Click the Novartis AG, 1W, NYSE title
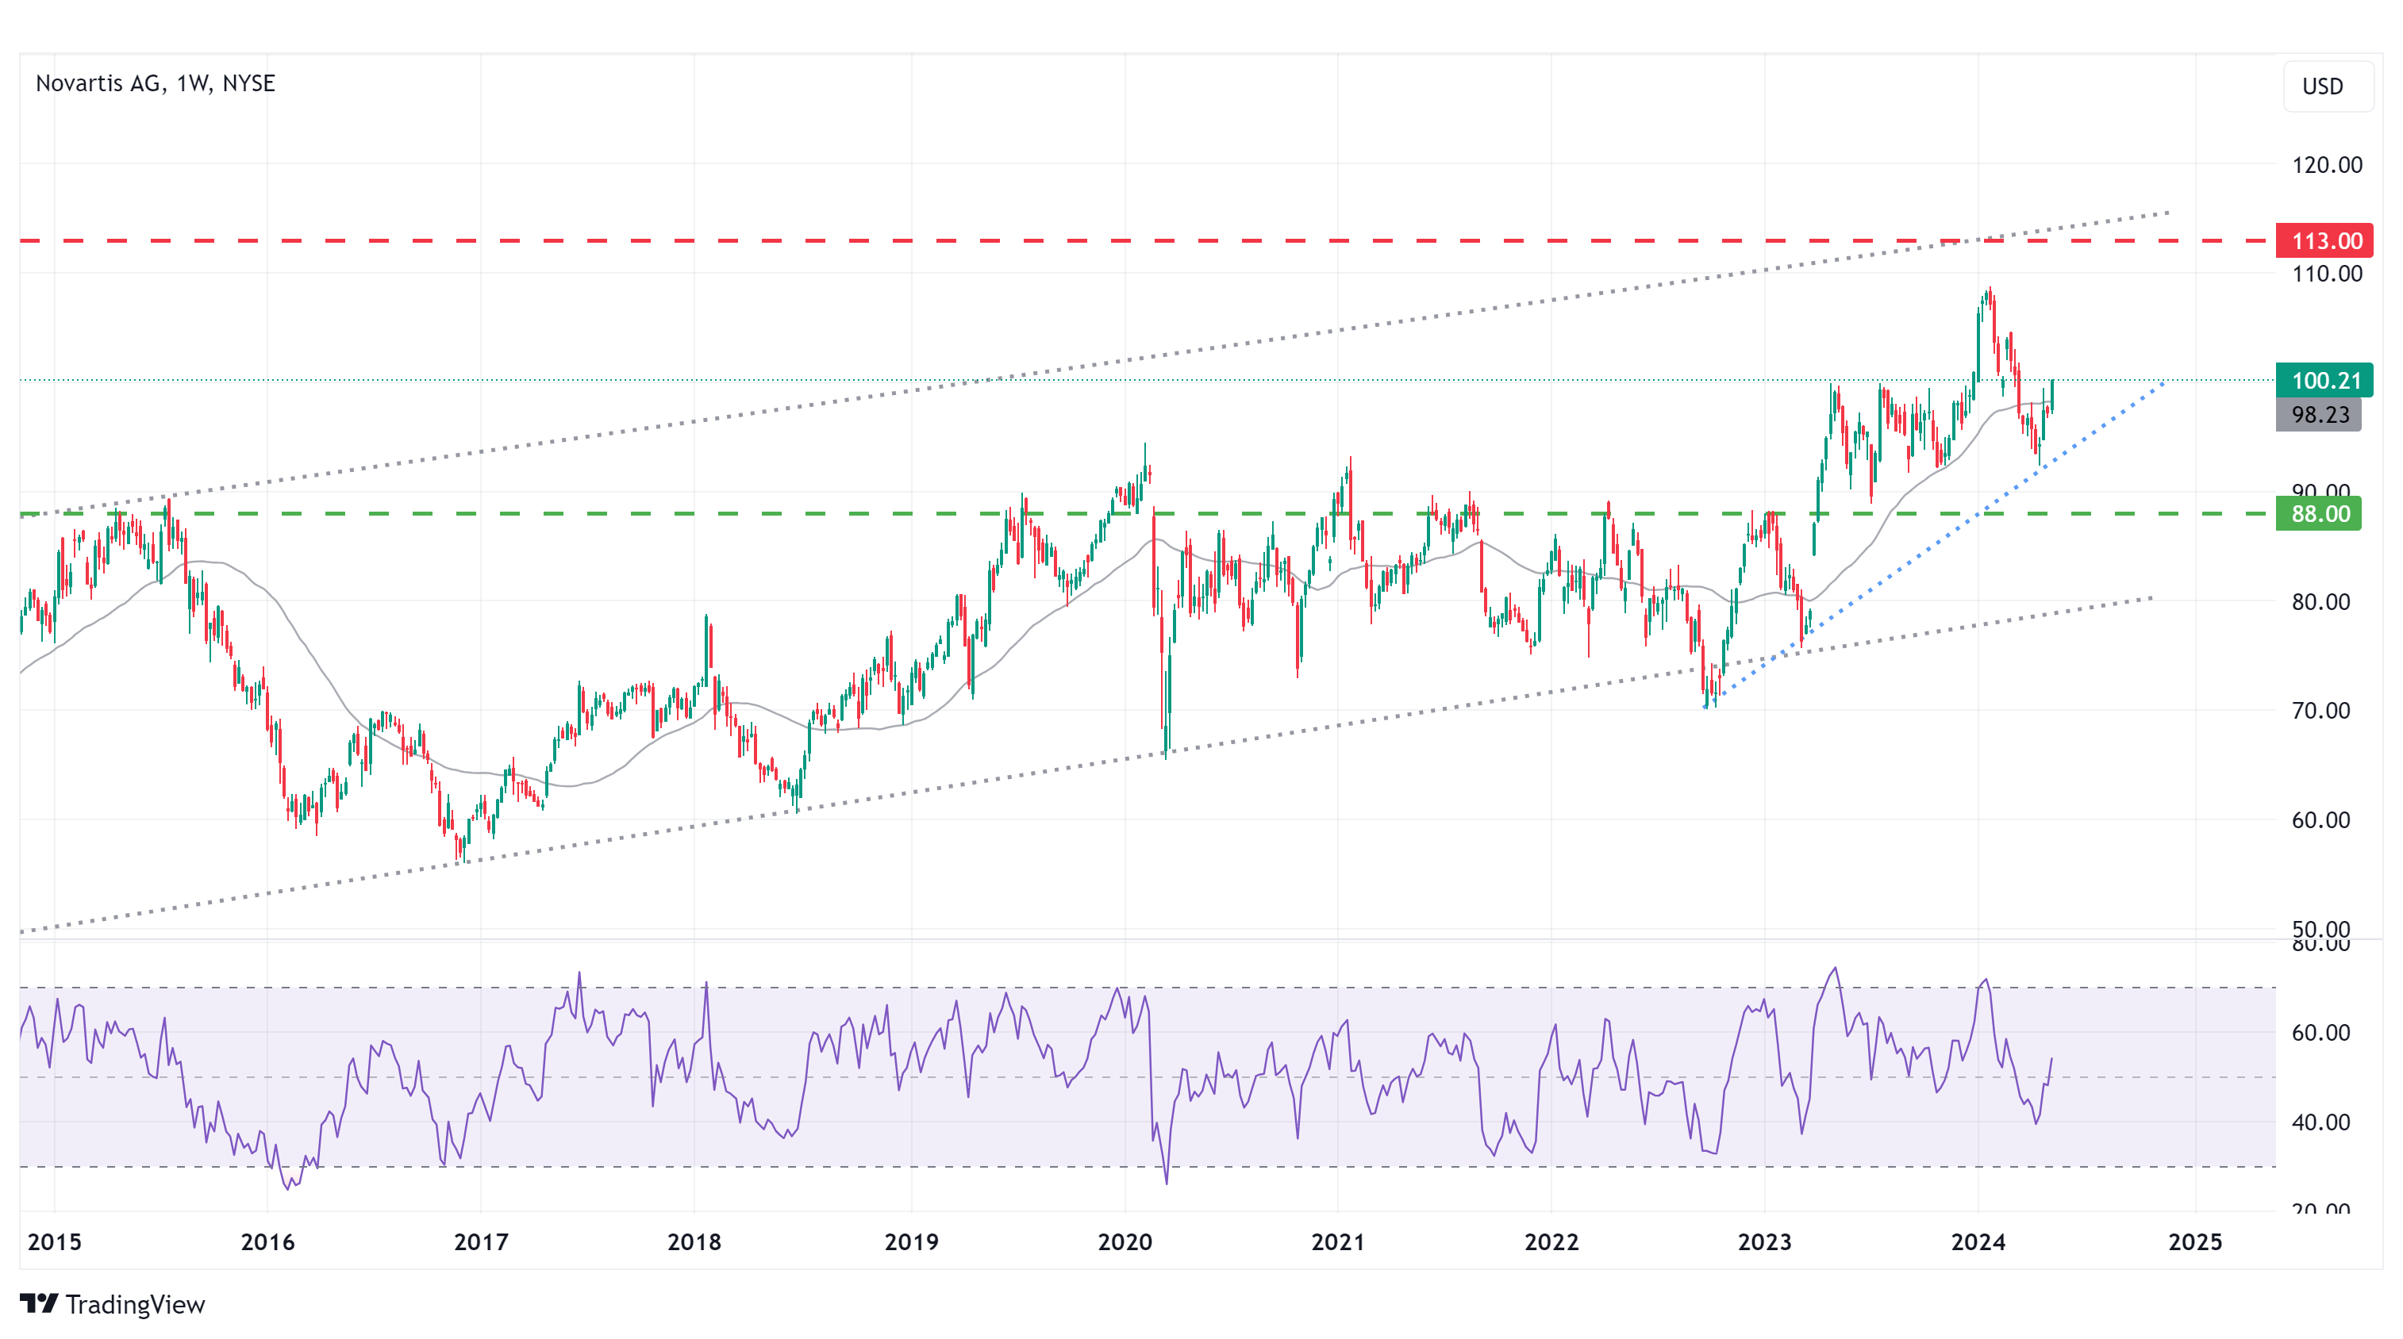Image resolution: width=2403 pixels, height=1339 pixels. pyautogui.click(x=155, y=83)
